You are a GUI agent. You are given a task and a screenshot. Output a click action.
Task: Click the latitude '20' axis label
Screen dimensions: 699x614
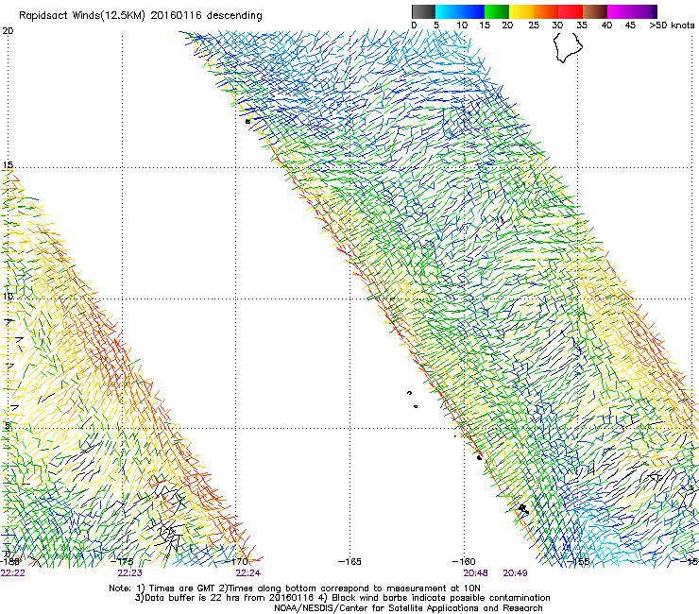[8, 31]
